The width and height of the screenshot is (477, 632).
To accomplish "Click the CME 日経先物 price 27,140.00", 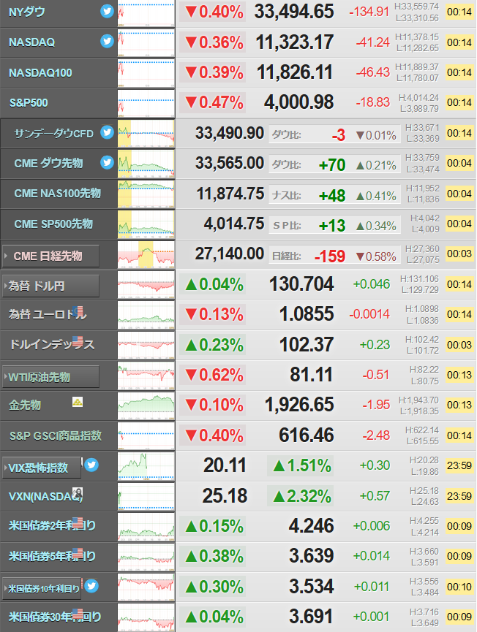I will coord(230,254).
